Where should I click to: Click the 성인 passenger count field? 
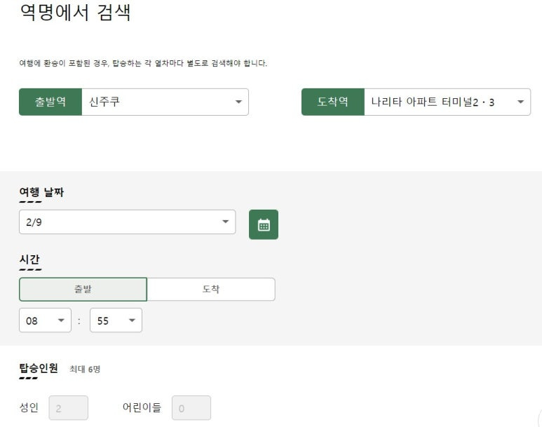pyautogui.click(x=69, y=408)
